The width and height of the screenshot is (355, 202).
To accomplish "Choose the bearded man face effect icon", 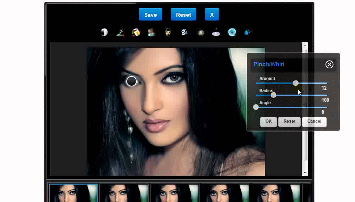I will (168, 32).
